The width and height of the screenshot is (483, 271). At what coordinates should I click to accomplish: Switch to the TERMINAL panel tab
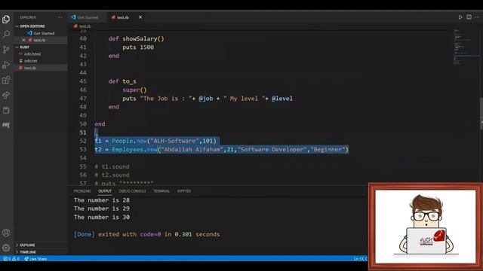(x=162, y=190)
